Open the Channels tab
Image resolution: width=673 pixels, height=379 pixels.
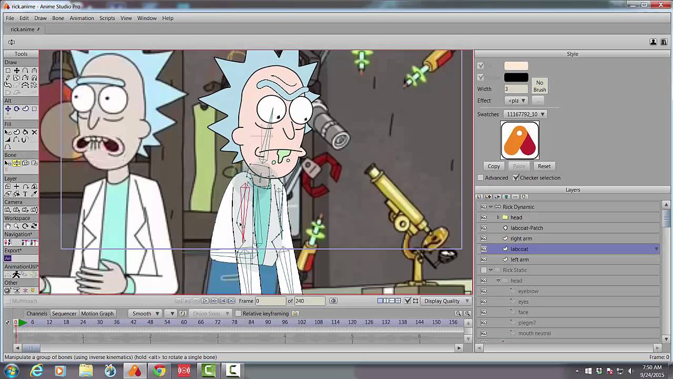tap(37, 314)
